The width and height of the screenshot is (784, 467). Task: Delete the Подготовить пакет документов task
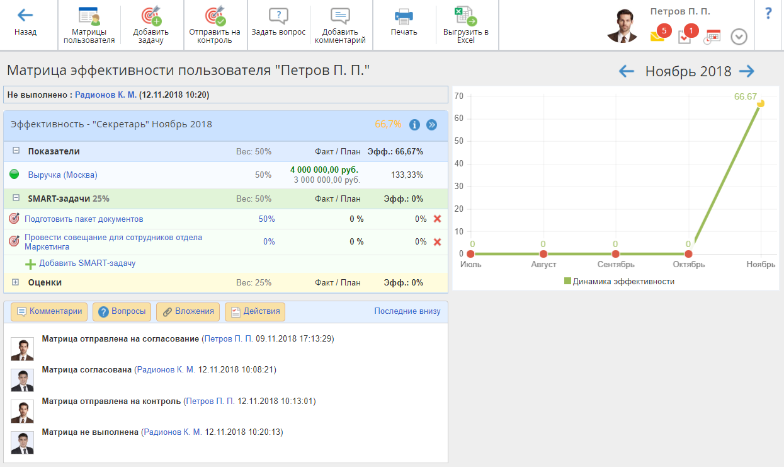(438, 219)
